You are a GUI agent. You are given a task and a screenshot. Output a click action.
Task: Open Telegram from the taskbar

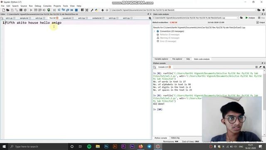tap(149, 146)
